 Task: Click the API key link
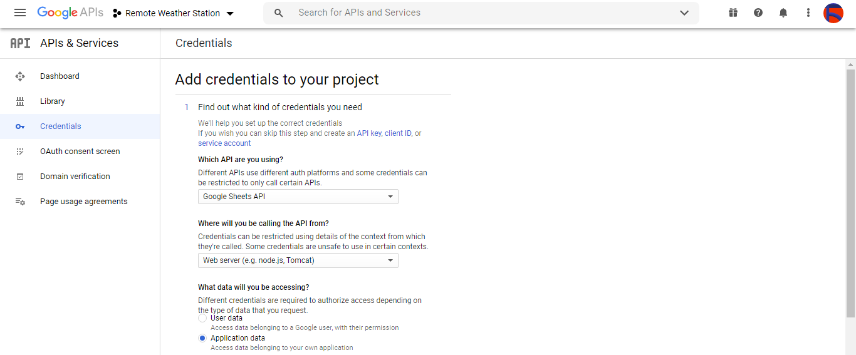368,133
